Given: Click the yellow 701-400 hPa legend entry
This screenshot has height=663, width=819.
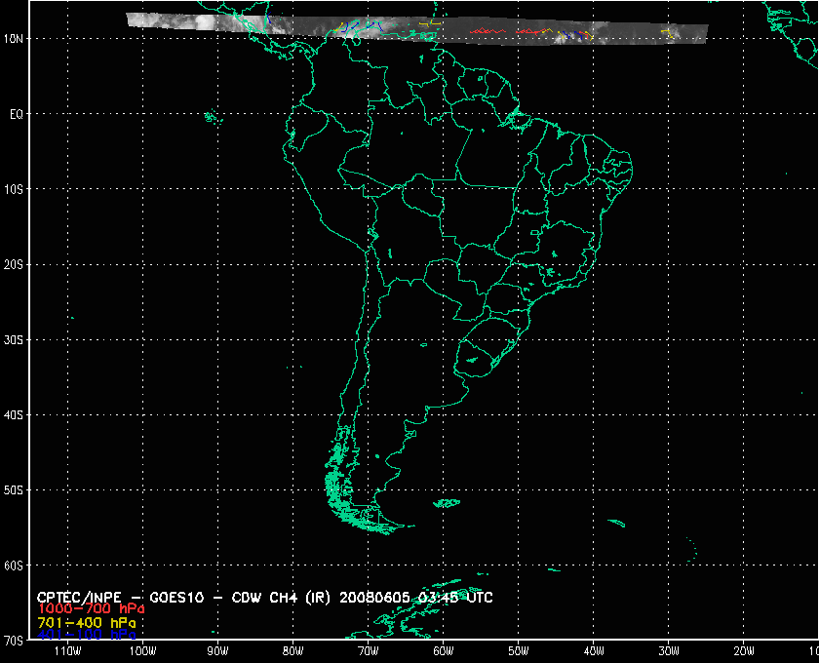Looking at the screenshot, I should pos(86,622).
